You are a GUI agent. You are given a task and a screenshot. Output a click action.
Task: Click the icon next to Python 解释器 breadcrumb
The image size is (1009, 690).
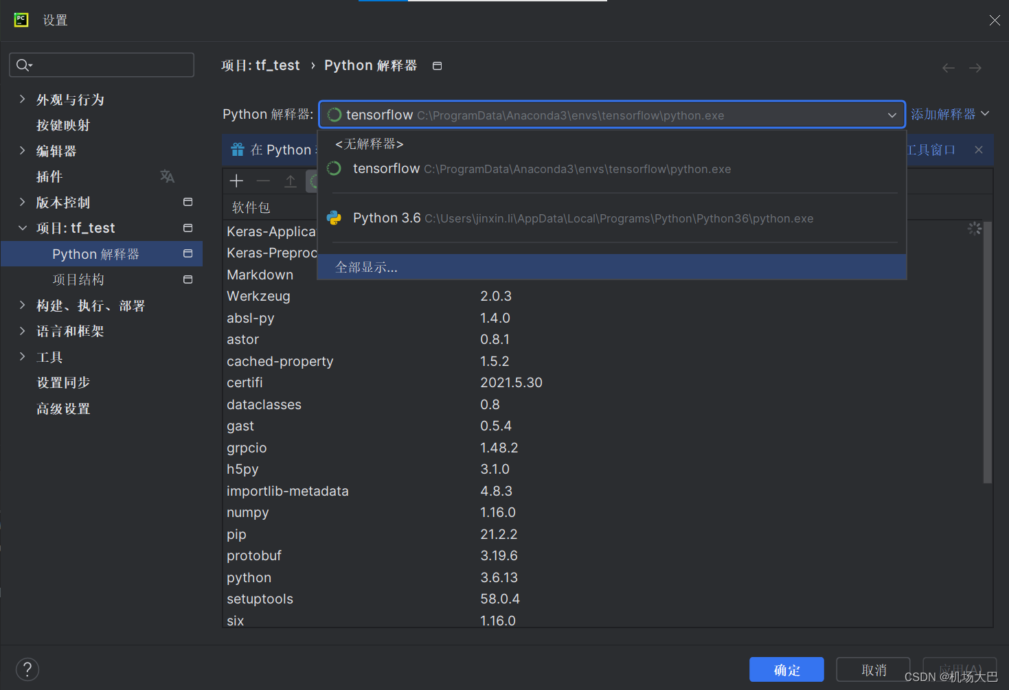coord(437,66)
